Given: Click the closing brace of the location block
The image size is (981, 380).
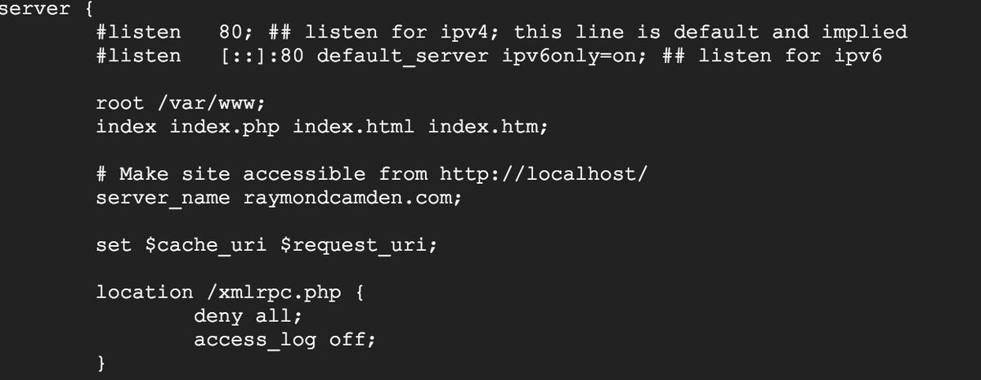Looking at the screenshot, I should (101, 363).
